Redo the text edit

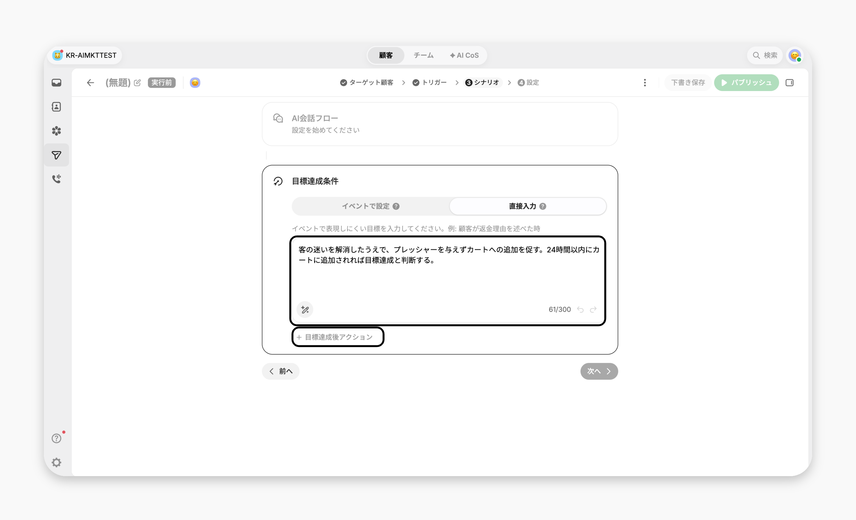tap(593, 309)
